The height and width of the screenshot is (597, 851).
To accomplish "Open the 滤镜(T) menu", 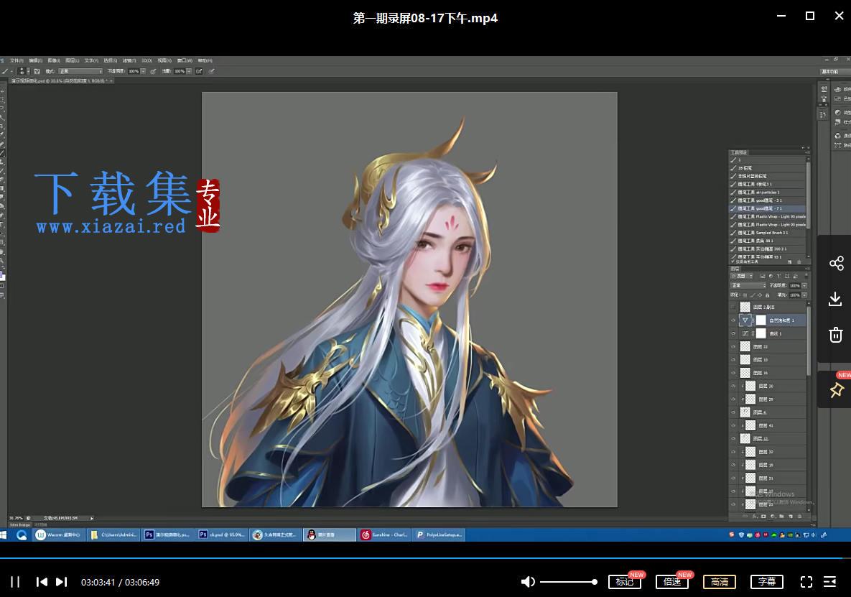I will coord(129,60).
